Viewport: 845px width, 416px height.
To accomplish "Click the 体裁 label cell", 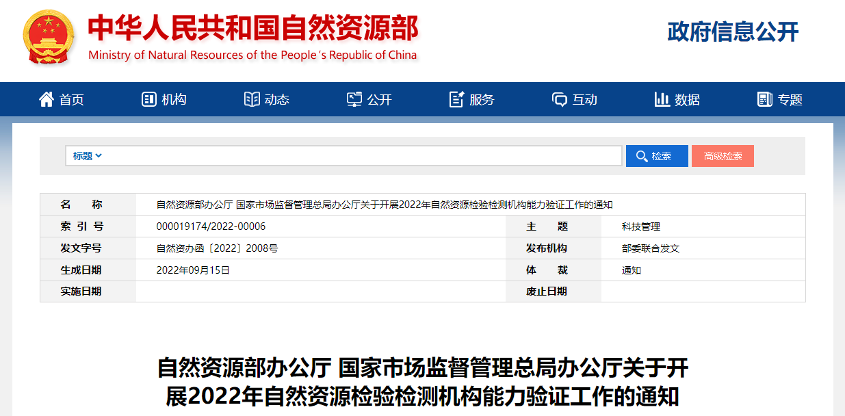I will [x=554, y=270].
